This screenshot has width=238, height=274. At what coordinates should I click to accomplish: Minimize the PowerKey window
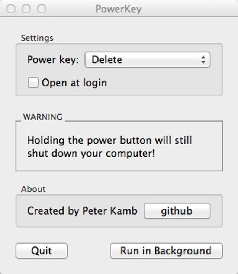pos(26,9)
